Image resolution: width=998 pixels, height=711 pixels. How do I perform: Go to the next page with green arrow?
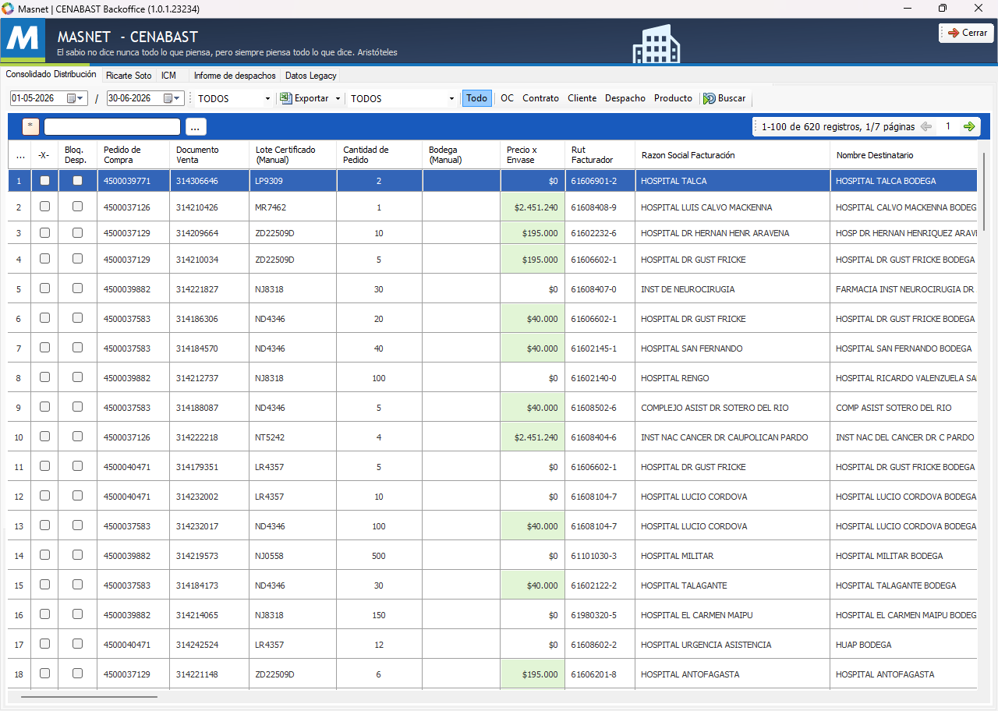click(x=969, y=126)
